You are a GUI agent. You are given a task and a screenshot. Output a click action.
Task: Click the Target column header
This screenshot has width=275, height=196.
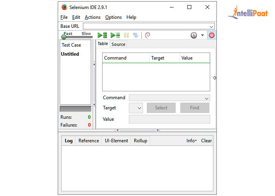click(165, 58)
